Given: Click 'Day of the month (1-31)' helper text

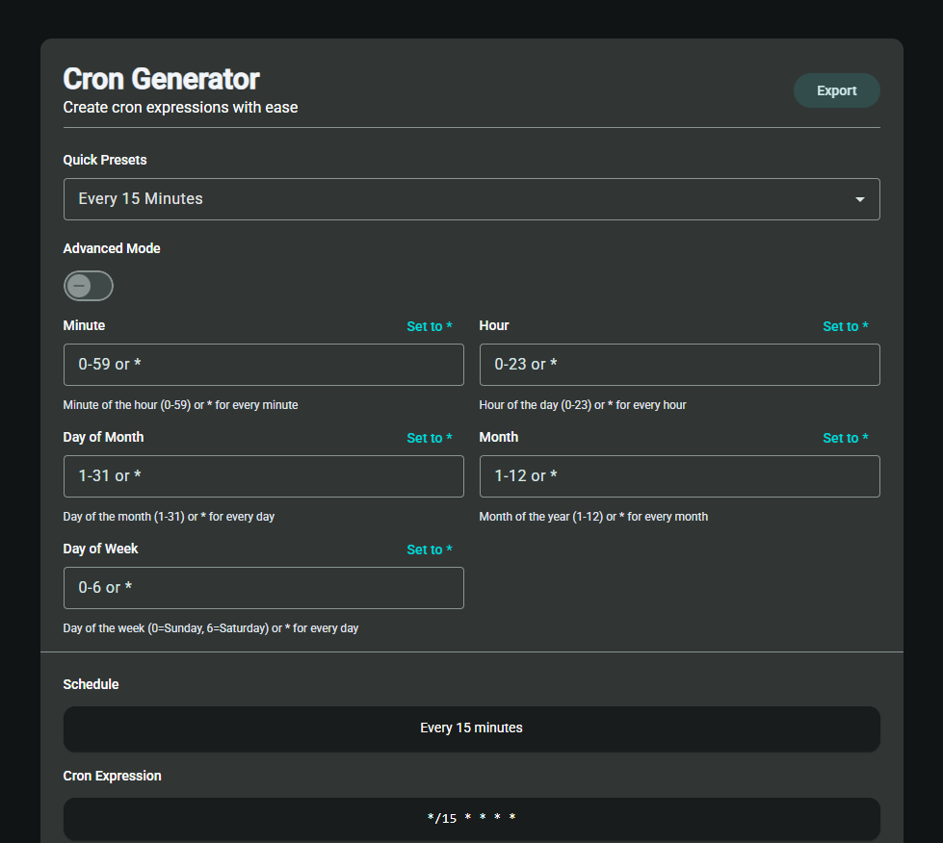Looking at the screenshot, I should pos(169,517).
